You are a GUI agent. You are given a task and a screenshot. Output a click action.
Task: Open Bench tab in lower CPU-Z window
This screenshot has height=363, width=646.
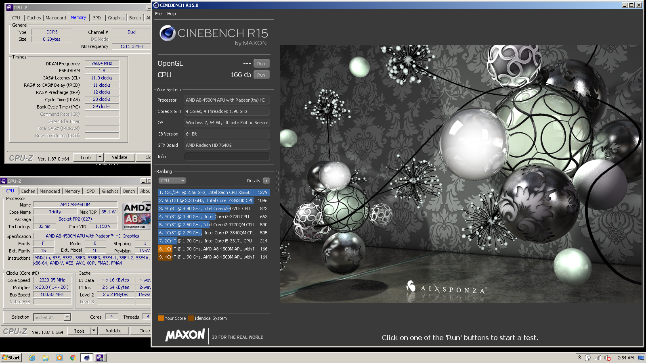pos(129,191)
